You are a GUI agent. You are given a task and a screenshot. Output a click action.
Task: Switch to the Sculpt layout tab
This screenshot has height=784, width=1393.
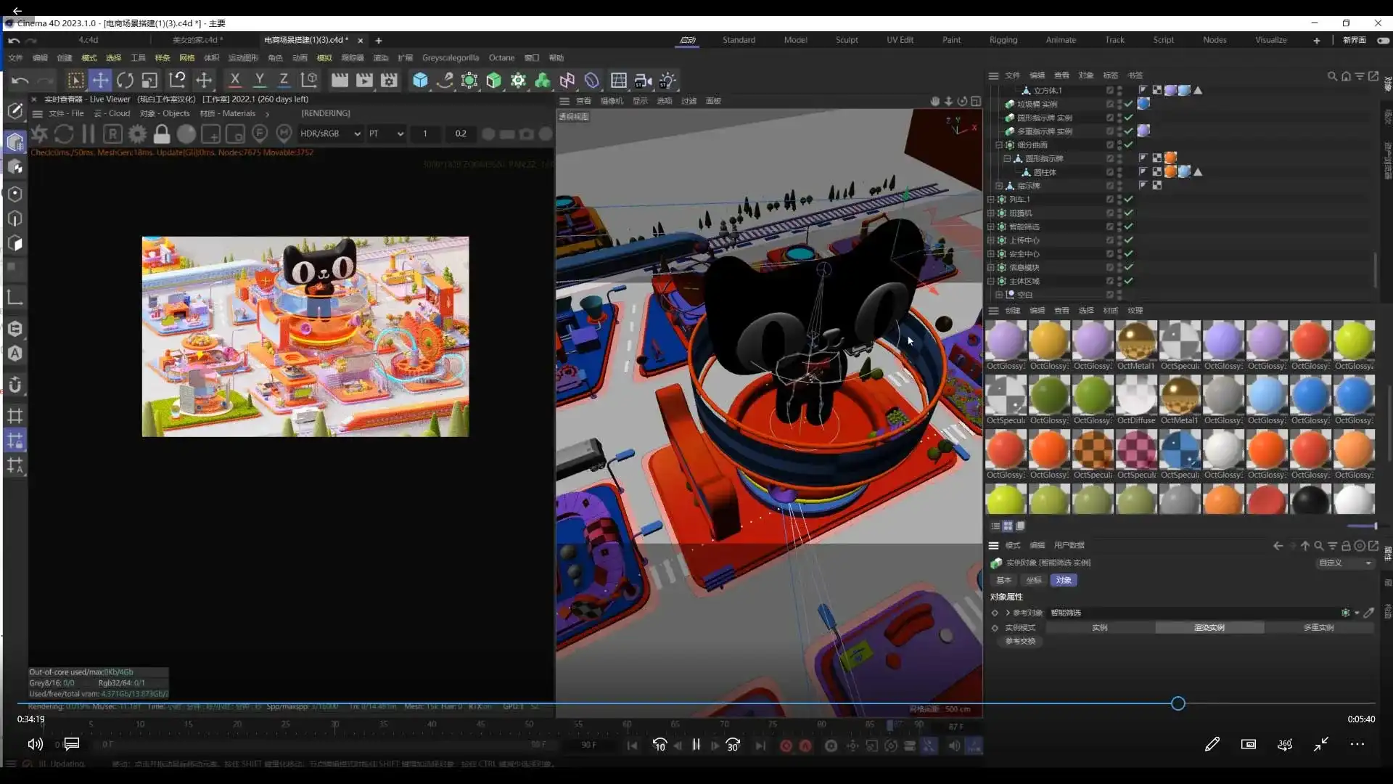tap(846, 40)
